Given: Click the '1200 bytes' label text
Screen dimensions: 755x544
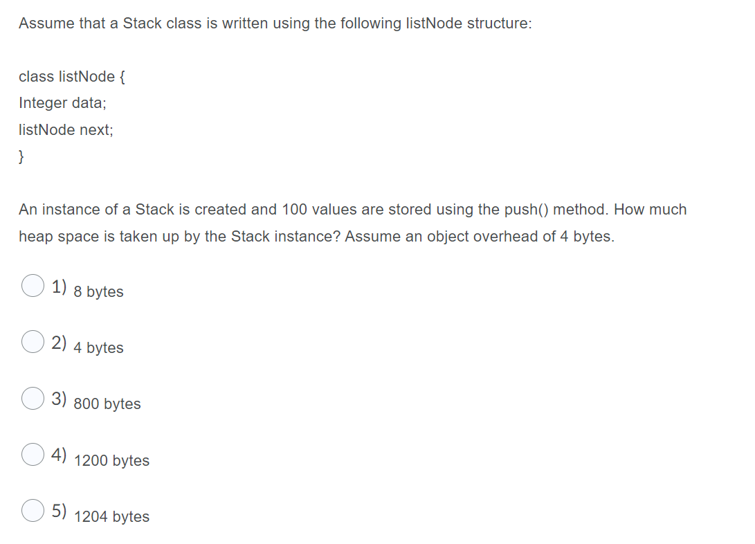Looking at the screenshot, I should pyautogui.click(x=111, y=460).
